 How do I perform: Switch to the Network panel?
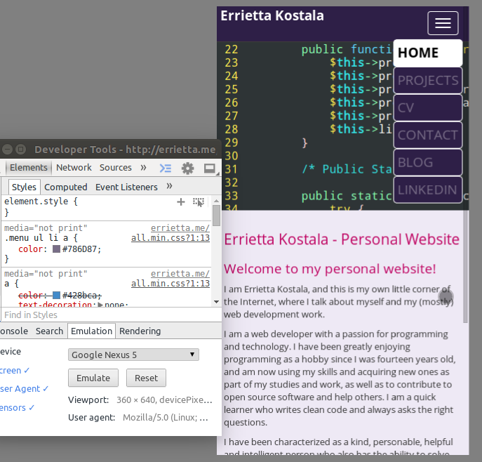(74, 168)
